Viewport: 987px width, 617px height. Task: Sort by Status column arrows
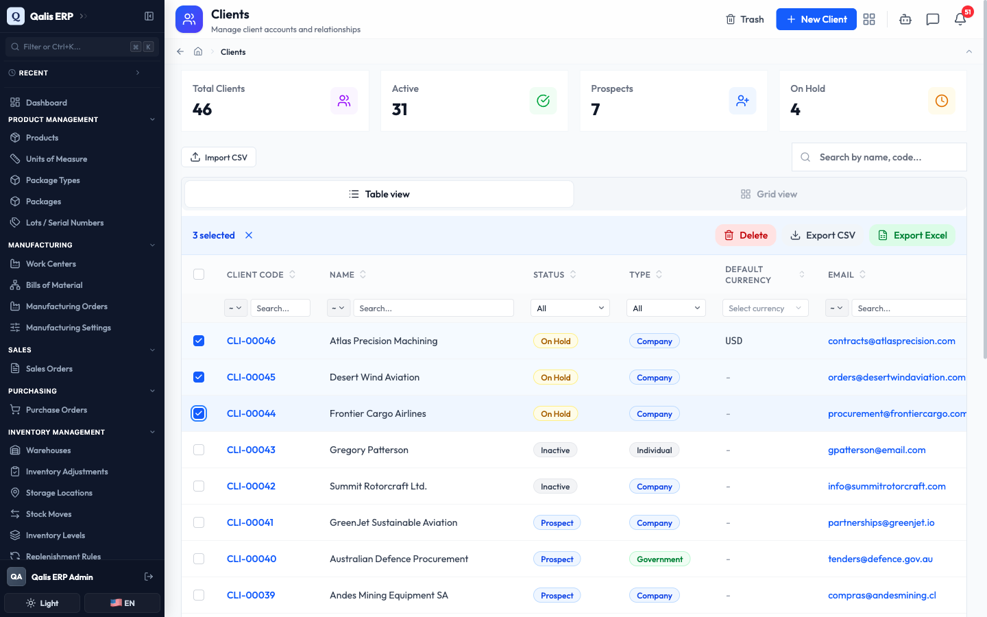(573, 274)
